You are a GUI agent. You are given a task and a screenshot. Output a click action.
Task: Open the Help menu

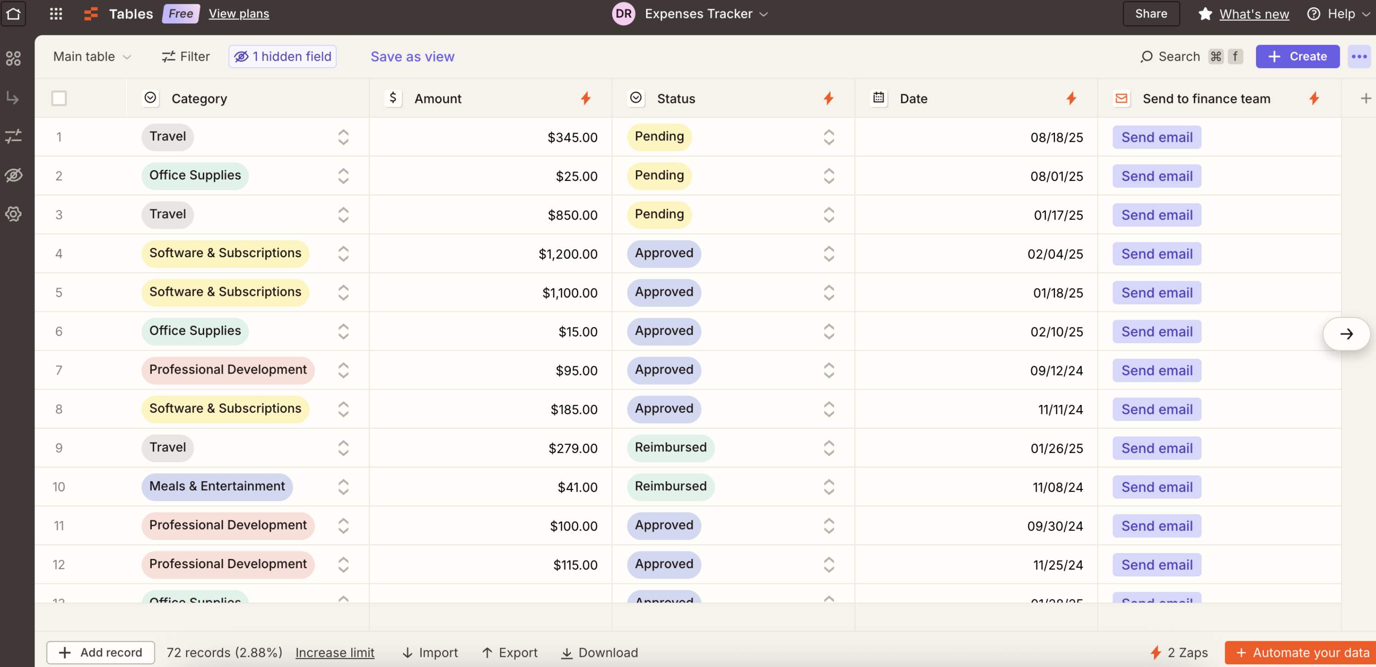[1339, 14]
